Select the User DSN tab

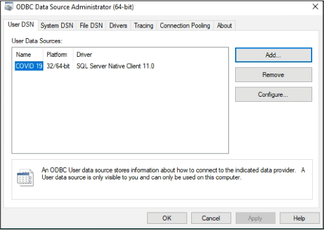21,25
